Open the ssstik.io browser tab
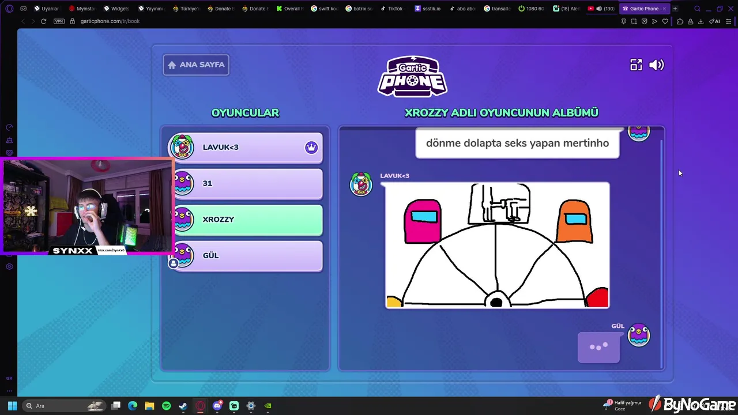This screenshot has width=738, height=415. click(427, 9)
